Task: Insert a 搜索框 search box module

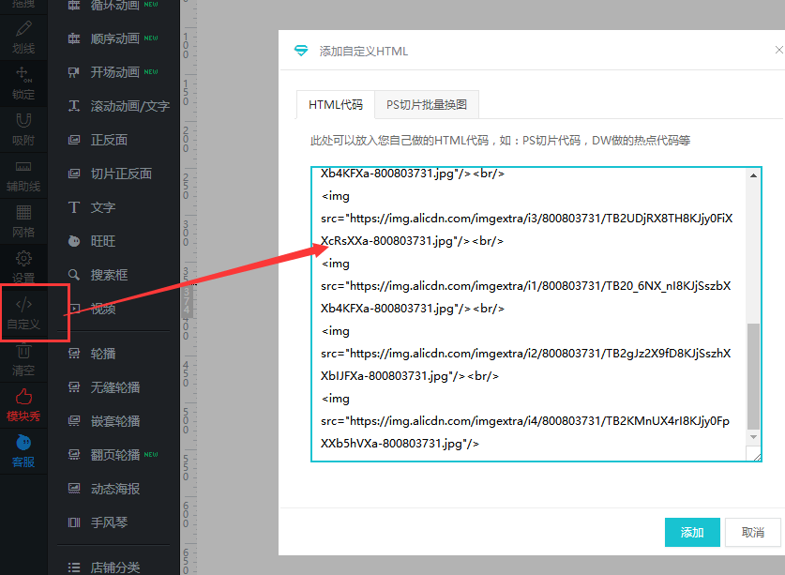Action: [109, 275]
